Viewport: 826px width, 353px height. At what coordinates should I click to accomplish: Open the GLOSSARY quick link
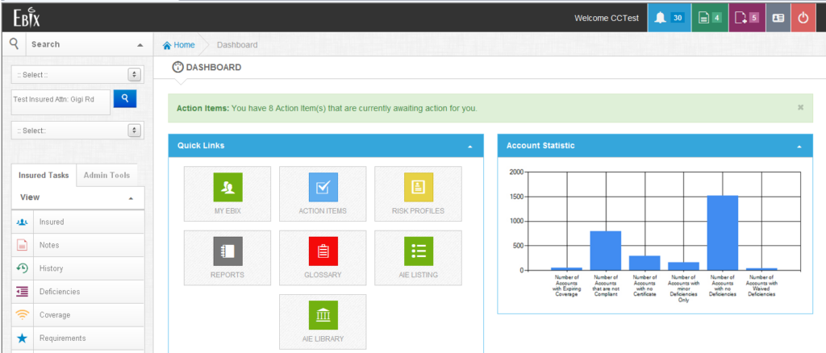[323, 258]
